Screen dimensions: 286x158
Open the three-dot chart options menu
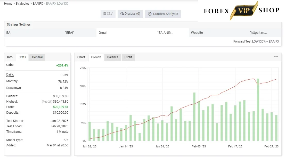(276, 56)
